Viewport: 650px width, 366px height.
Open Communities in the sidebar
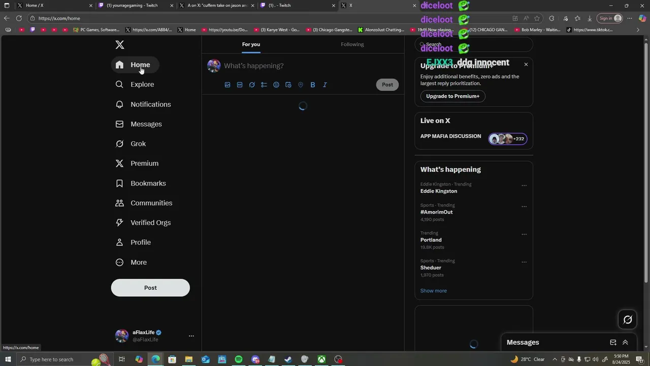144,203
